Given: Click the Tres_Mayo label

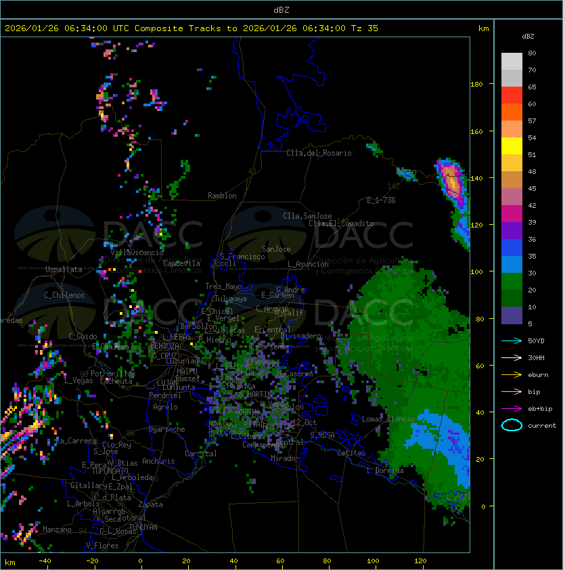Looking at the screenshot, I should point(223,286).
